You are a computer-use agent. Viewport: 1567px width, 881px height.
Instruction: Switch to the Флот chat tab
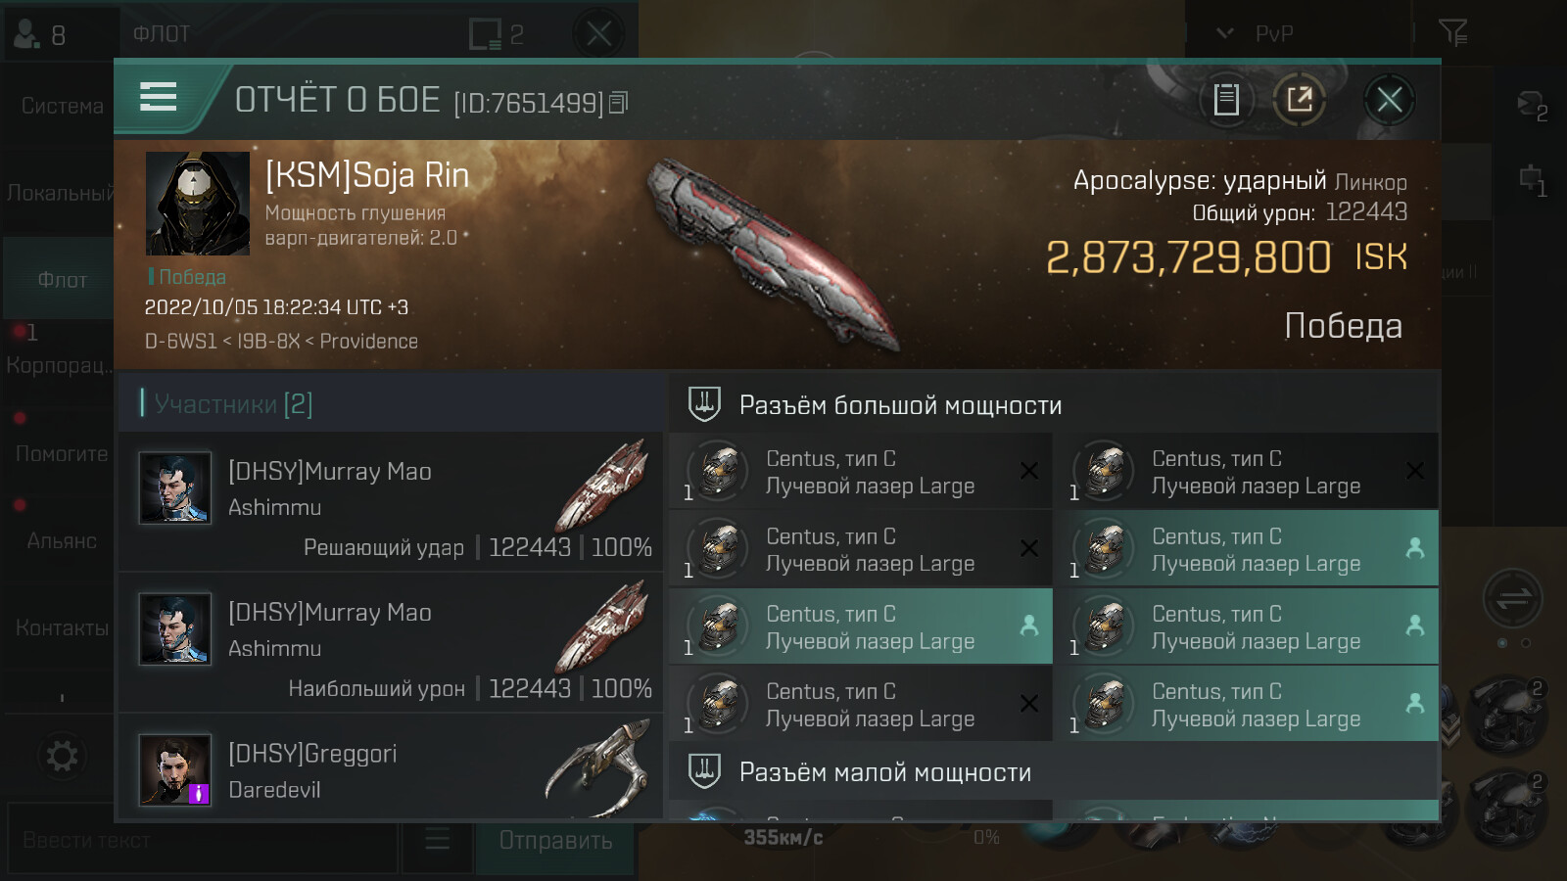pos(61,280)
